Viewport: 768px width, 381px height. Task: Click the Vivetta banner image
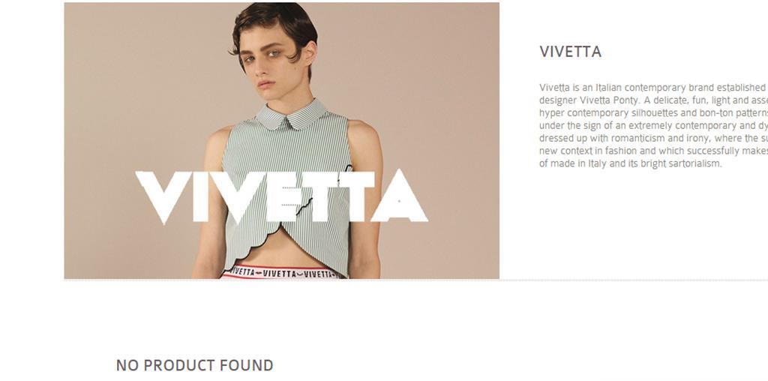click(282, 140)
